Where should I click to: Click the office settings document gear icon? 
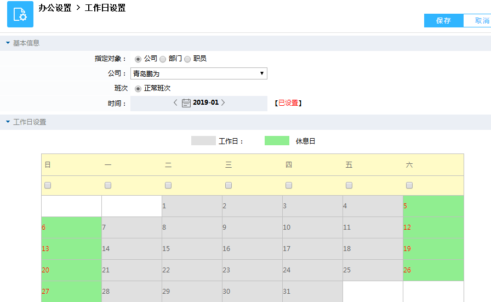pos(20,14)
